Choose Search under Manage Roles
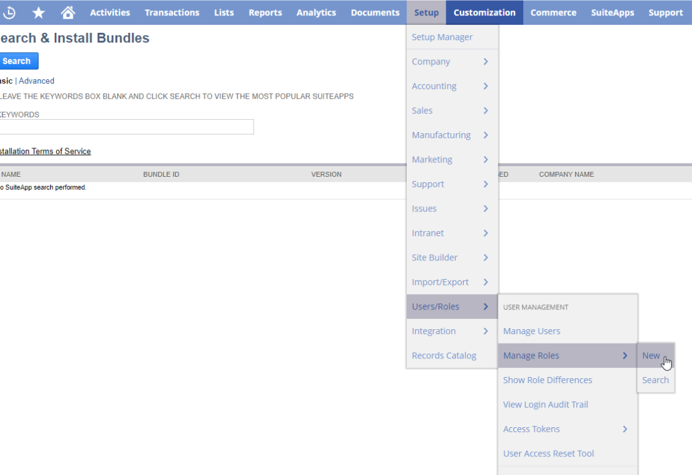This screenshot has width=692, height=475. (x=656, y=380)
